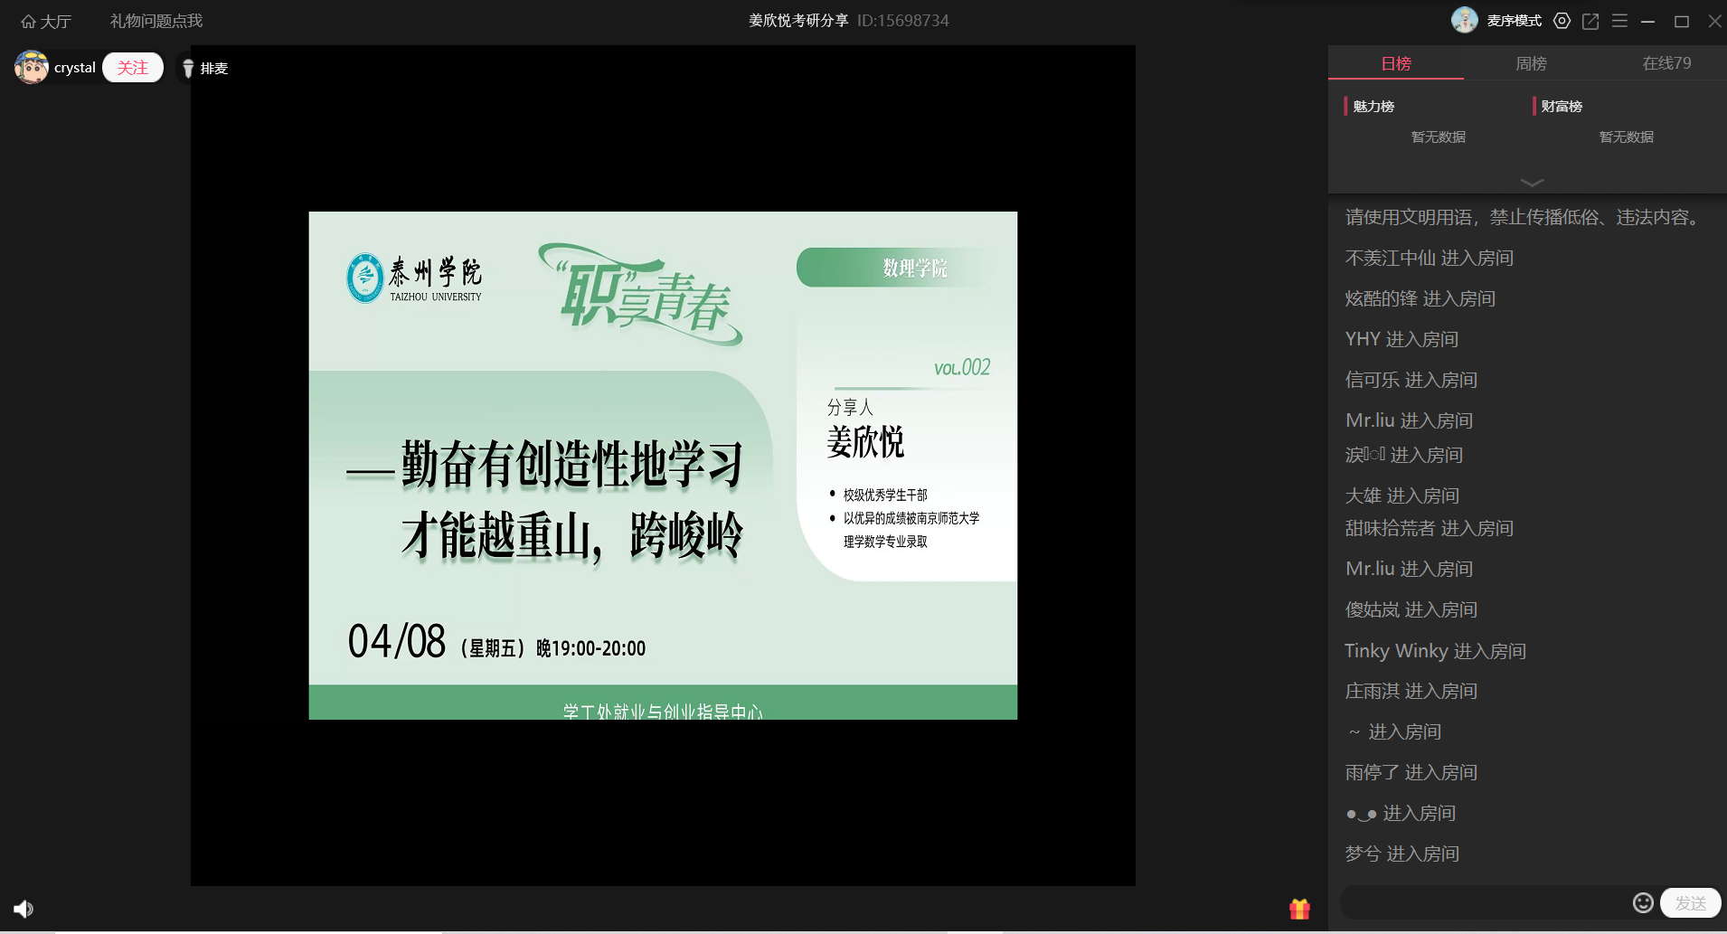This screenshot has height=934, width=1727.
Task: Open the 礼物问题点我 tab
Action: [x=156, y=21]
